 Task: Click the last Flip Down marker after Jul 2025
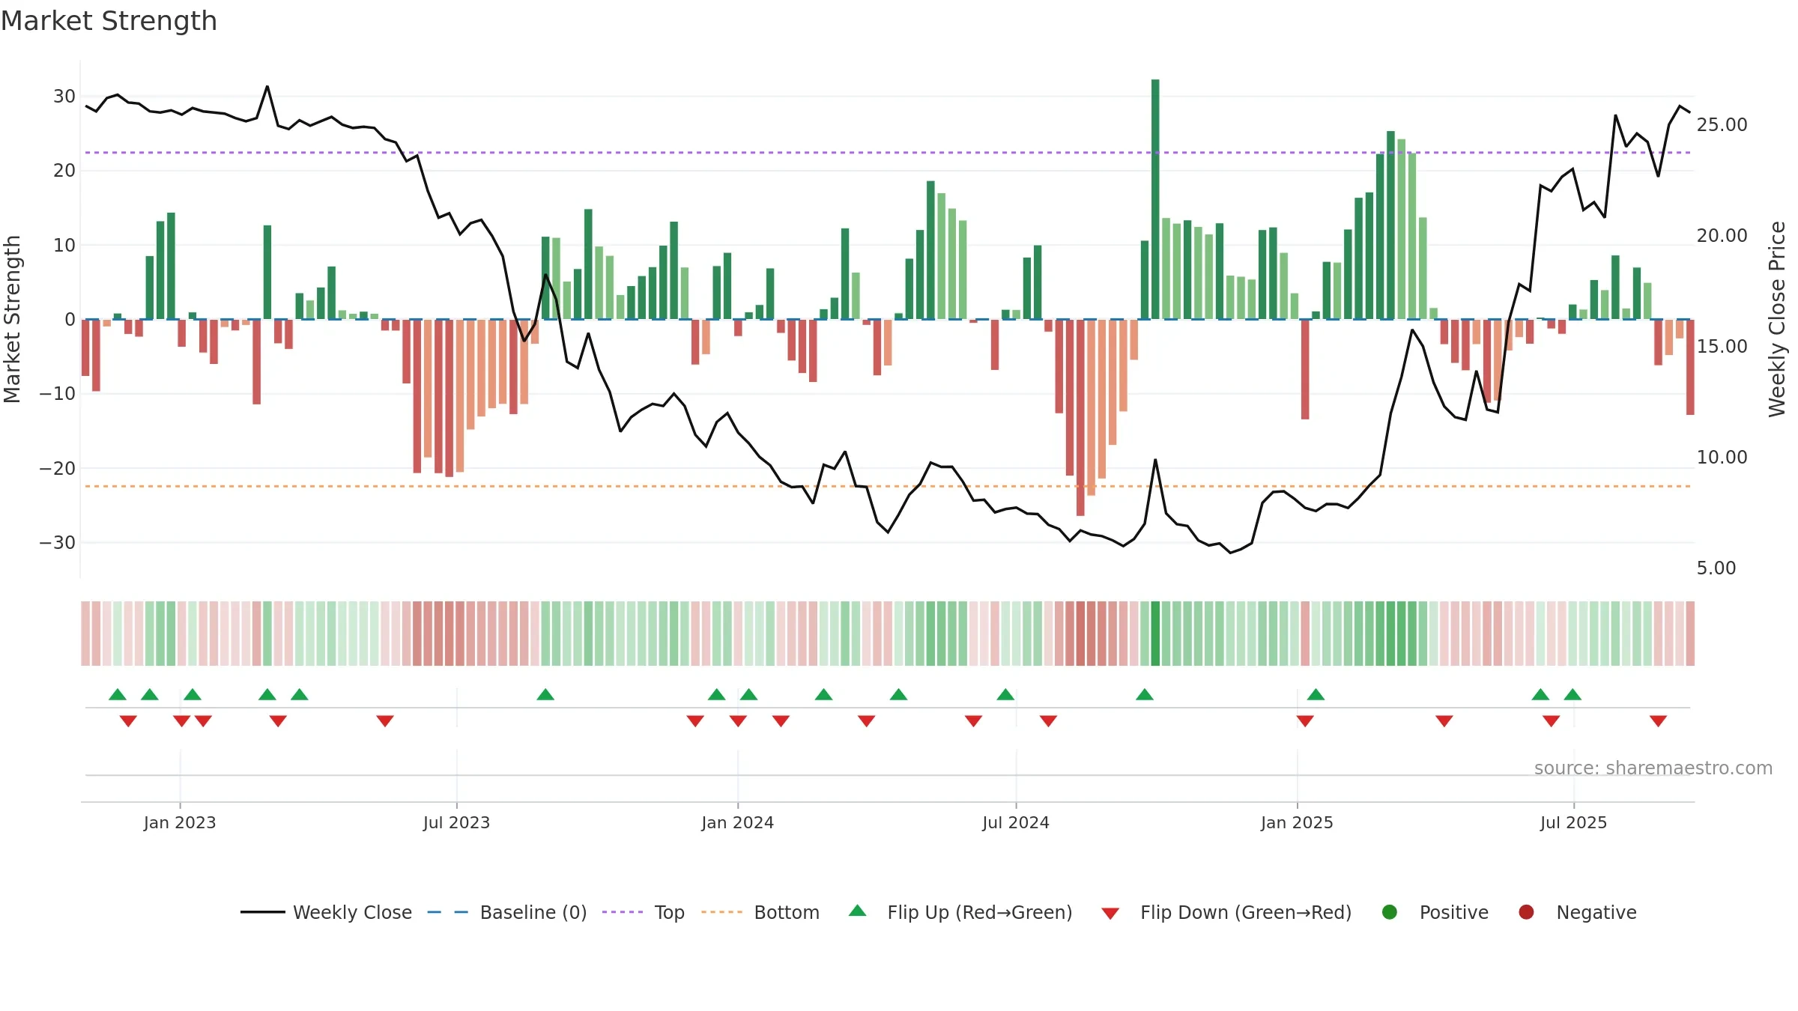(x=1658, y=721)
